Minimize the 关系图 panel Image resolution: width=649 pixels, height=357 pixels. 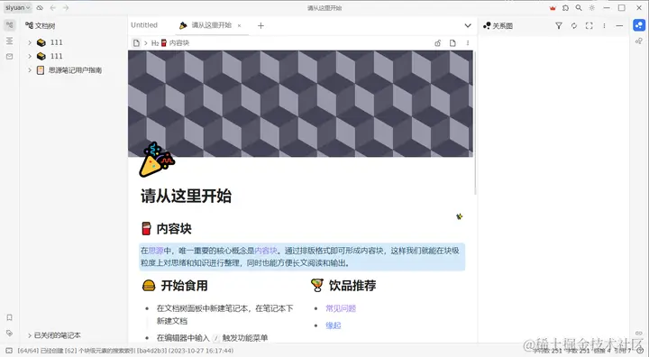coord(619,25)
